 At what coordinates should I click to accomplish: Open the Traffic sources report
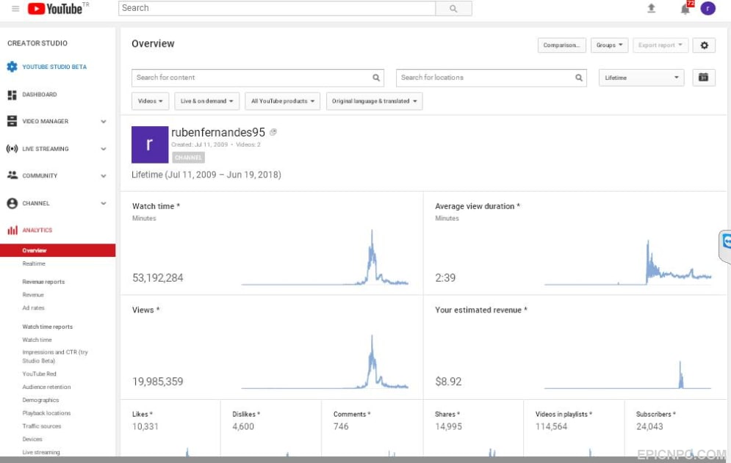tap(41, 426)
